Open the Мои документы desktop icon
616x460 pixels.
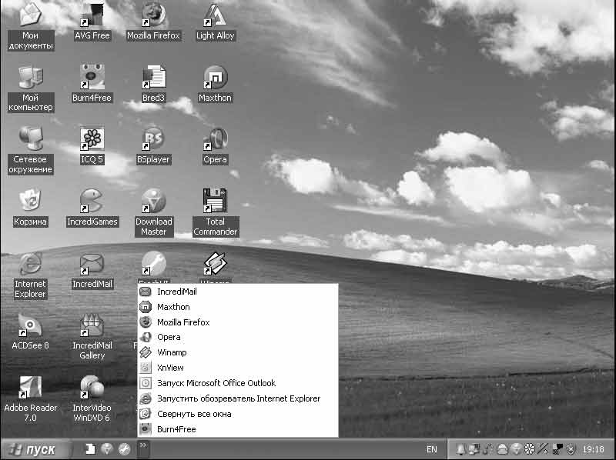pos(30,26)
